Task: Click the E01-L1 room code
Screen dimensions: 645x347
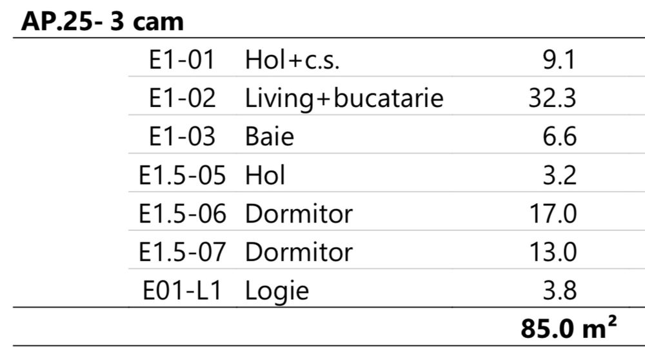Action: [x=183, y=290]
